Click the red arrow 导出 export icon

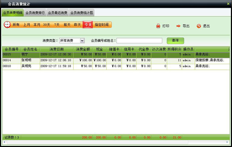coord(178,26)
